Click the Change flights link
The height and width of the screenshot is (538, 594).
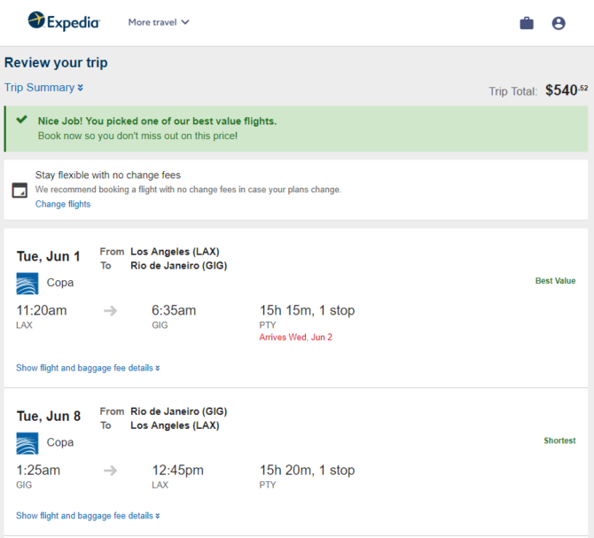point(63,204)
